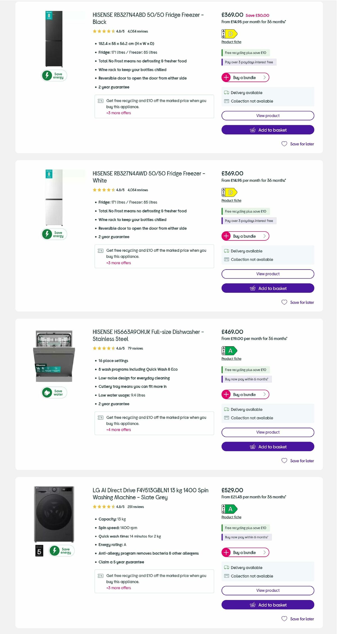Click the recycling offer icon on the dishwasher listing
The image size is (337, 634).
click(101, 417)
